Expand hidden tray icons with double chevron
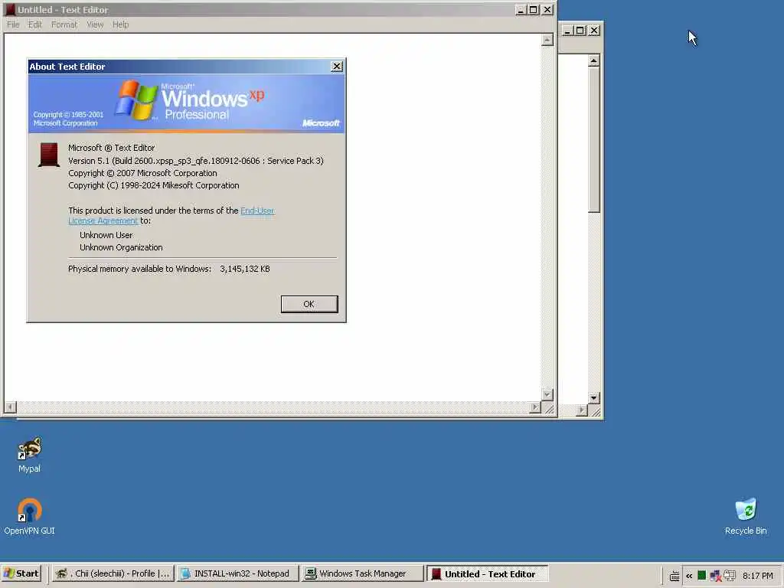This screenshot has width=784, height=588. [x=689, y=576]
